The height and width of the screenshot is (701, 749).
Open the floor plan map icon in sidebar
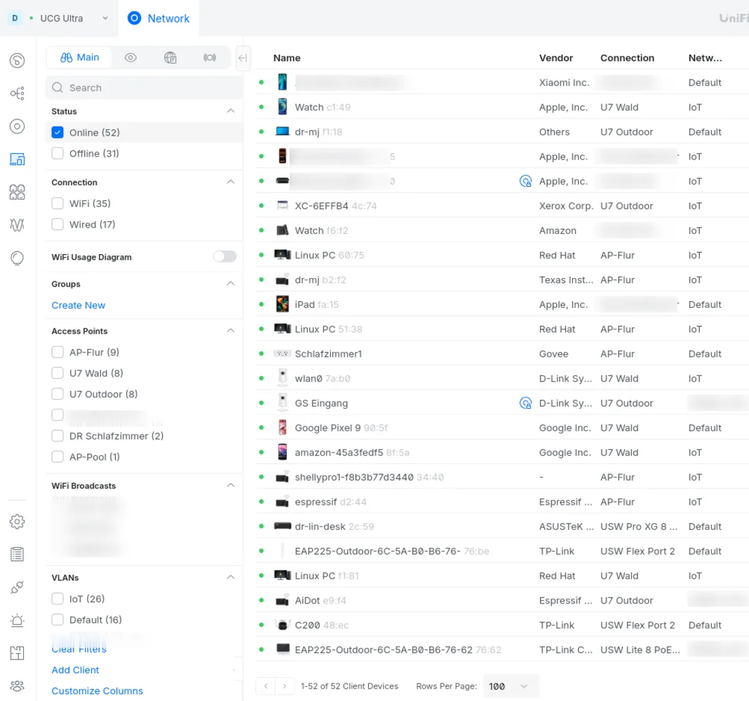point(17,653)
